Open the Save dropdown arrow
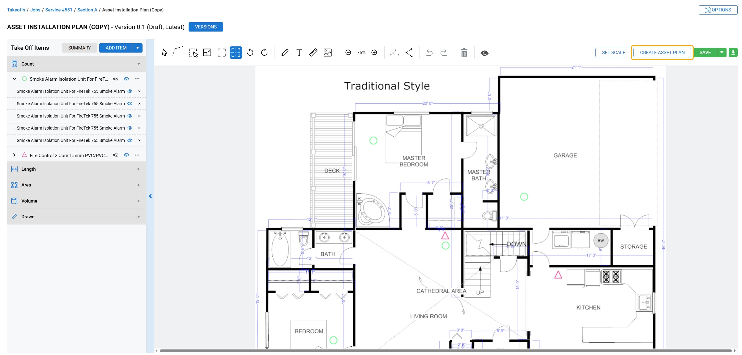The height and width of the screenshot is (355, 742). pyautogui.click(x=722, y=52)
